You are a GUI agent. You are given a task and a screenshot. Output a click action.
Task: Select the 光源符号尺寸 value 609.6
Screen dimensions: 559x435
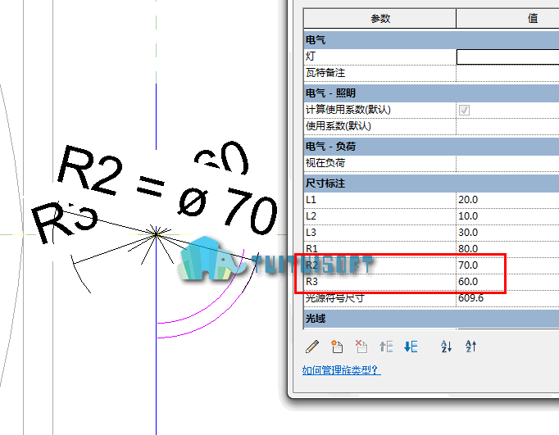pyautogui.click(x=471, y=298)
